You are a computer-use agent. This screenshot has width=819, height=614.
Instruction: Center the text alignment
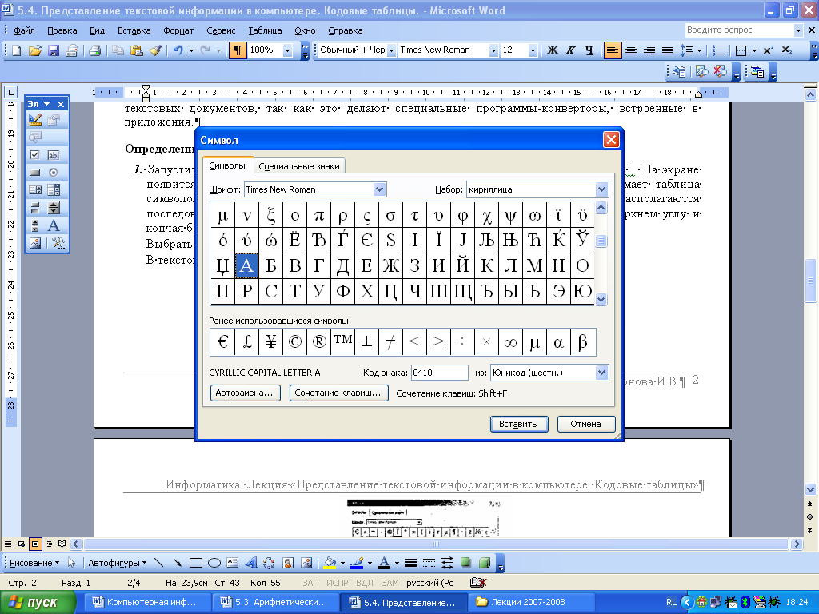click(631, 50)
